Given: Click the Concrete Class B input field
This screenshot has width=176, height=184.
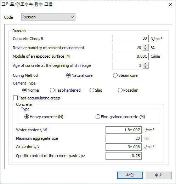Looking at the screenshot, I should click(131, 38).
